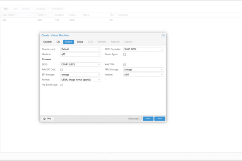Toggle the Pre-Enroll keys checkbox
Image resolution: width=242 pixels, height=161 pixels.
click(x=62, y=85)
